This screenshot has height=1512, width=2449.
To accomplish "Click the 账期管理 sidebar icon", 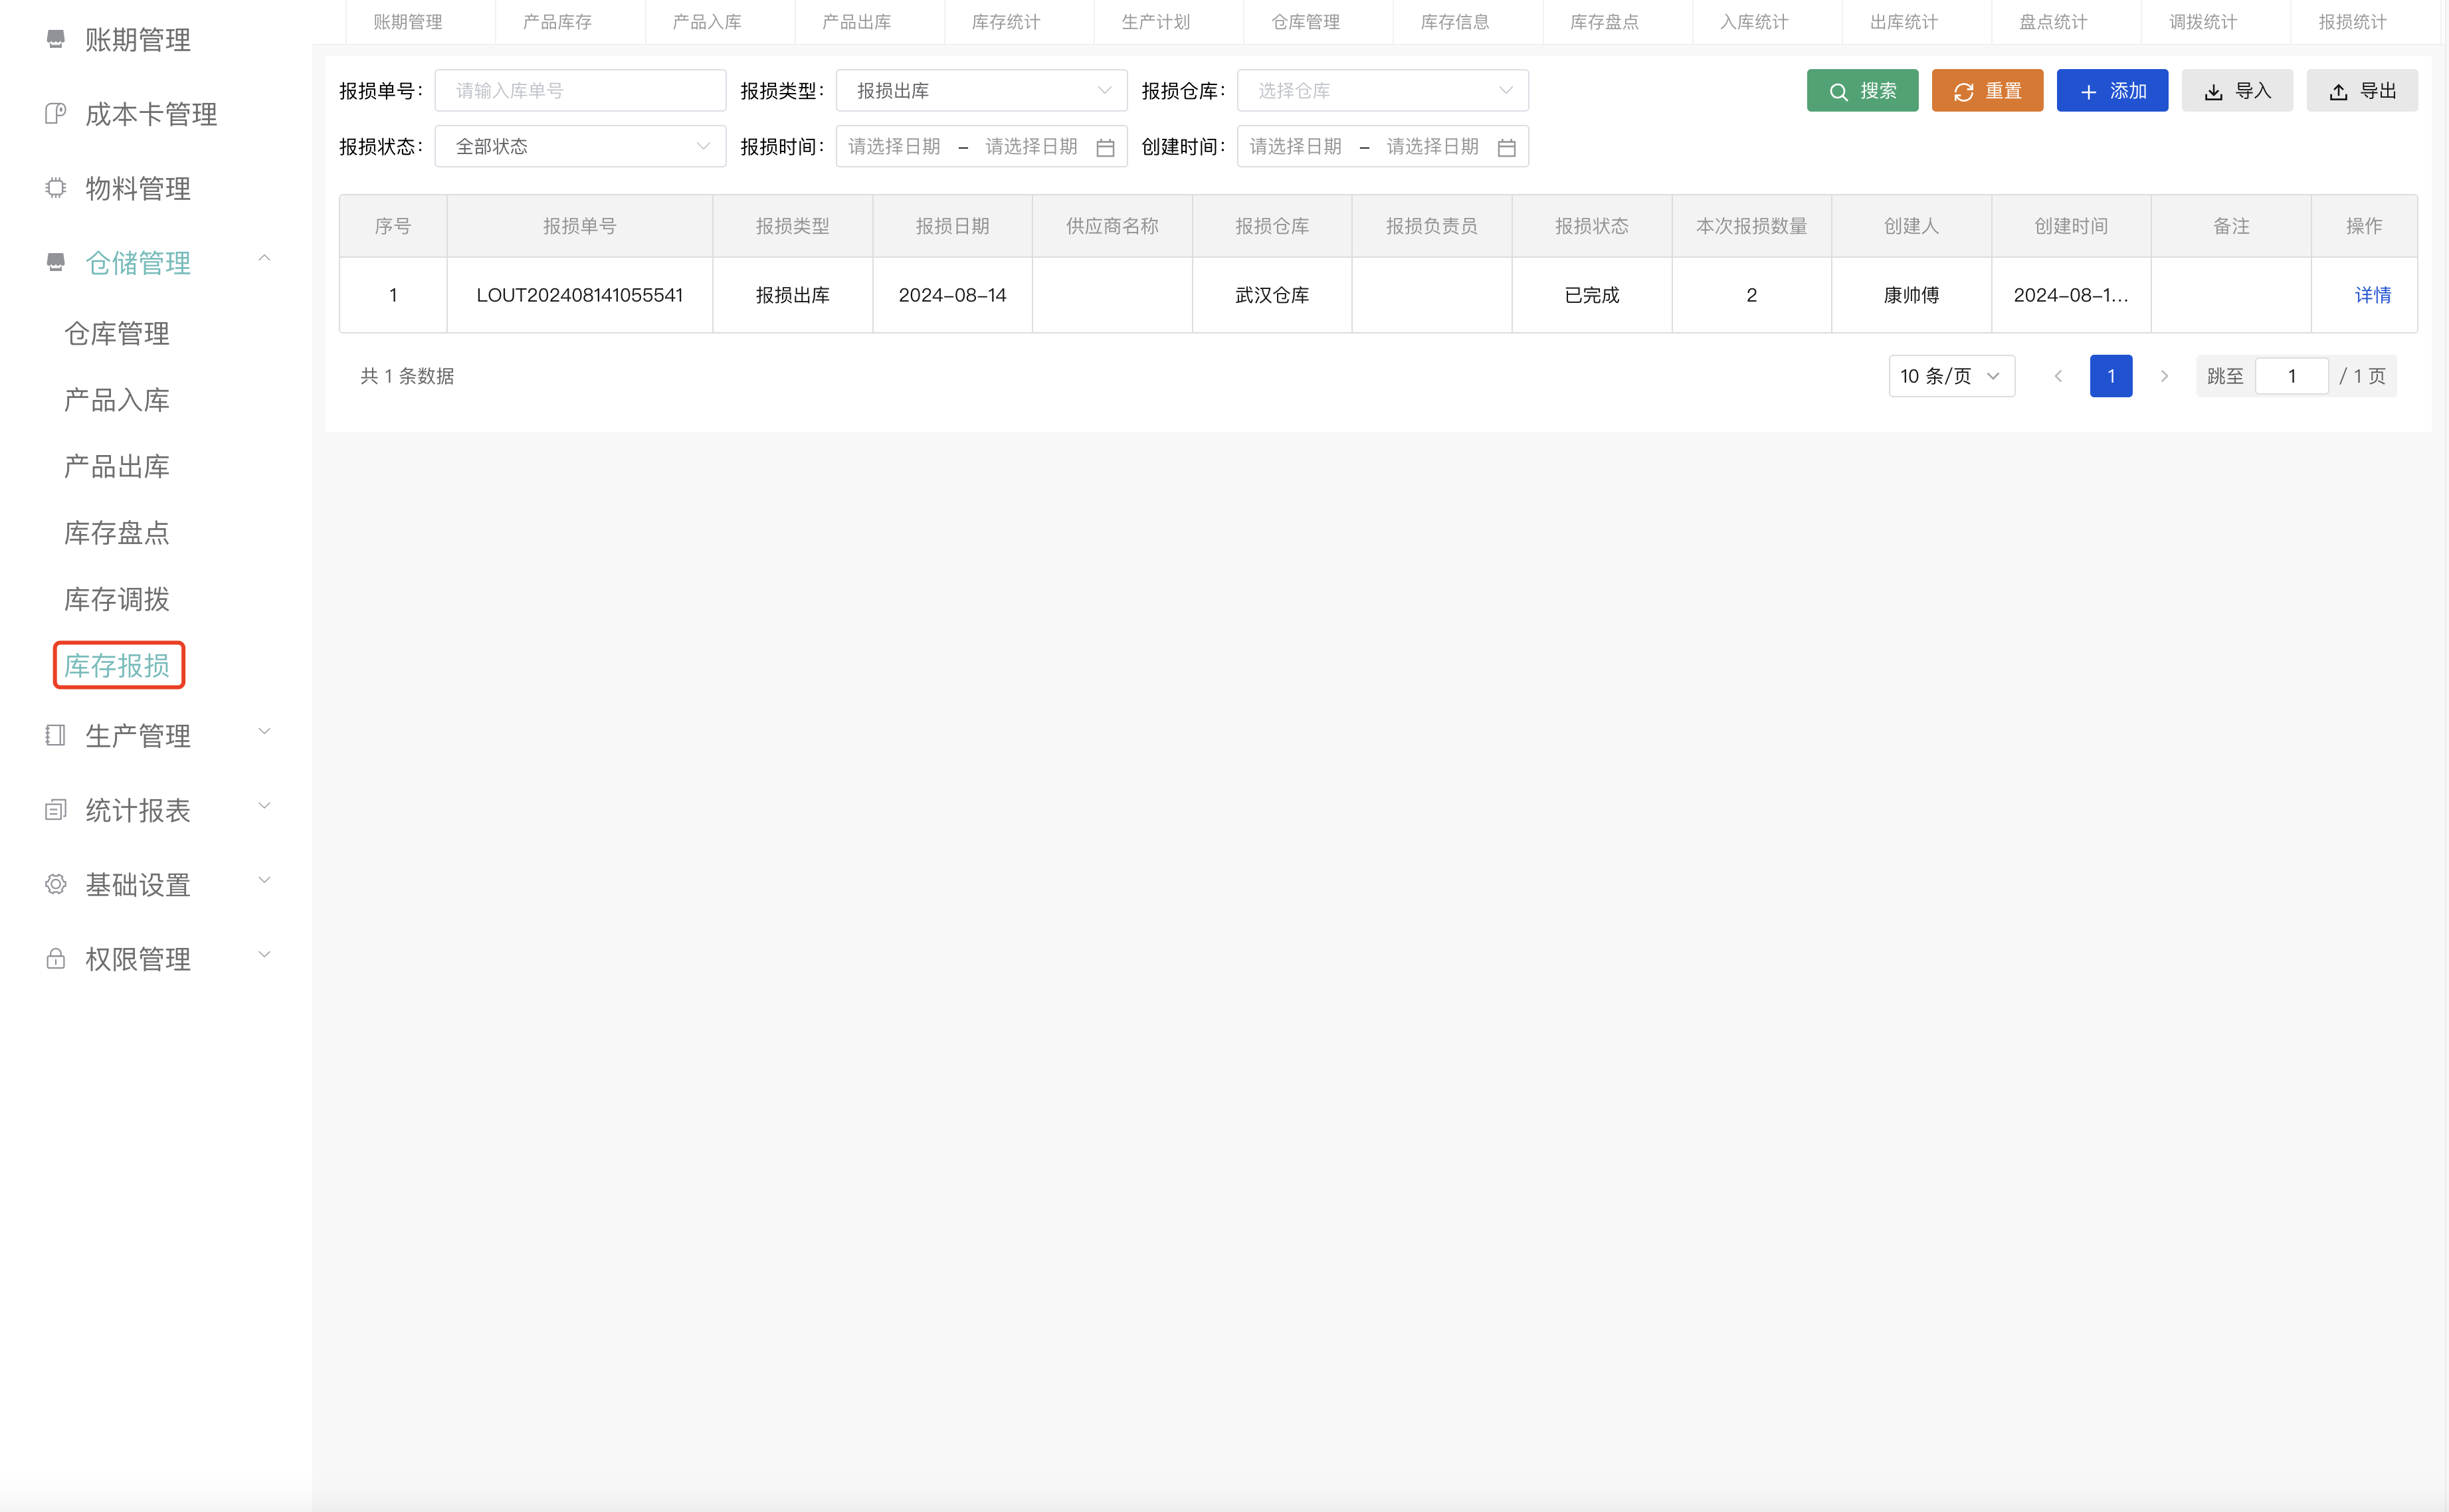I will pos(55,38).
